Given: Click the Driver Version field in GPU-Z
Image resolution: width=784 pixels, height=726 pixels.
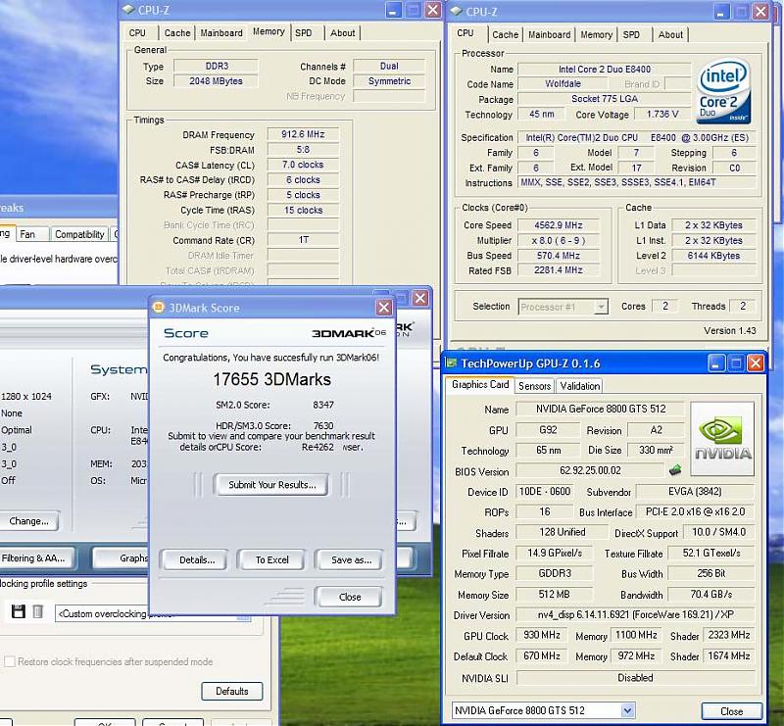Looking at the screenshot, I should coord(635,614).
